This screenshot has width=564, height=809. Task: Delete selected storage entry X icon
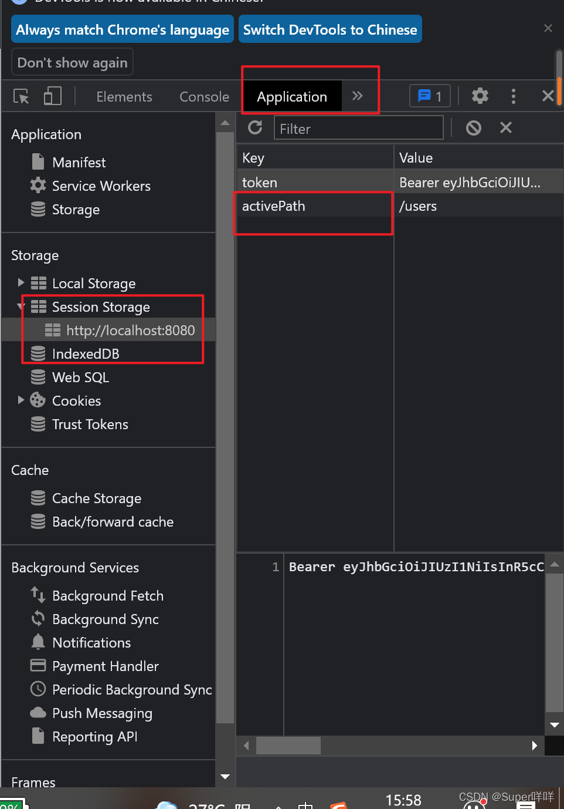506,127
